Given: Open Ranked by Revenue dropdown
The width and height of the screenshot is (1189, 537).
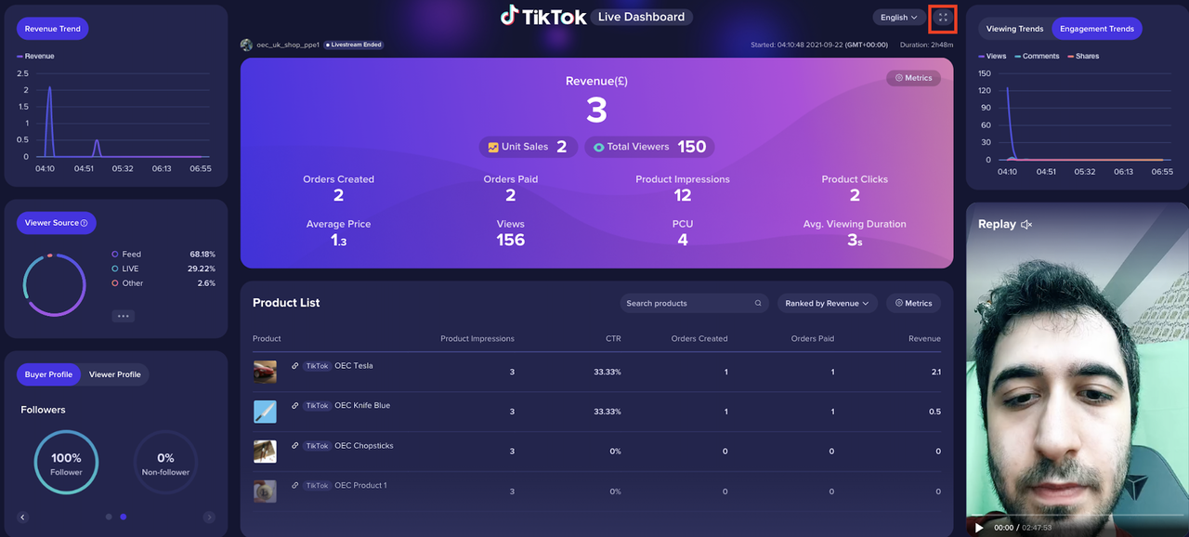Looking at the screenshot, I should coord(827,304).
